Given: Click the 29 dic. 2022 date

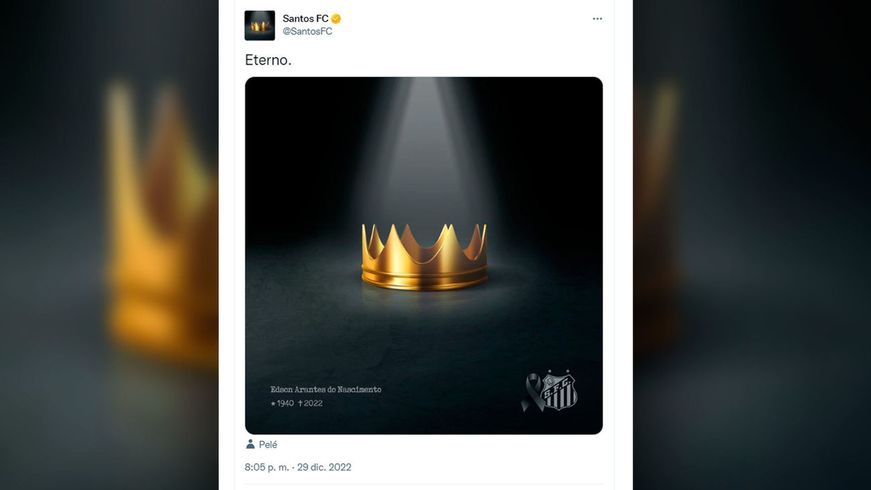Looking at the screenshot, I should coord(324,467).
